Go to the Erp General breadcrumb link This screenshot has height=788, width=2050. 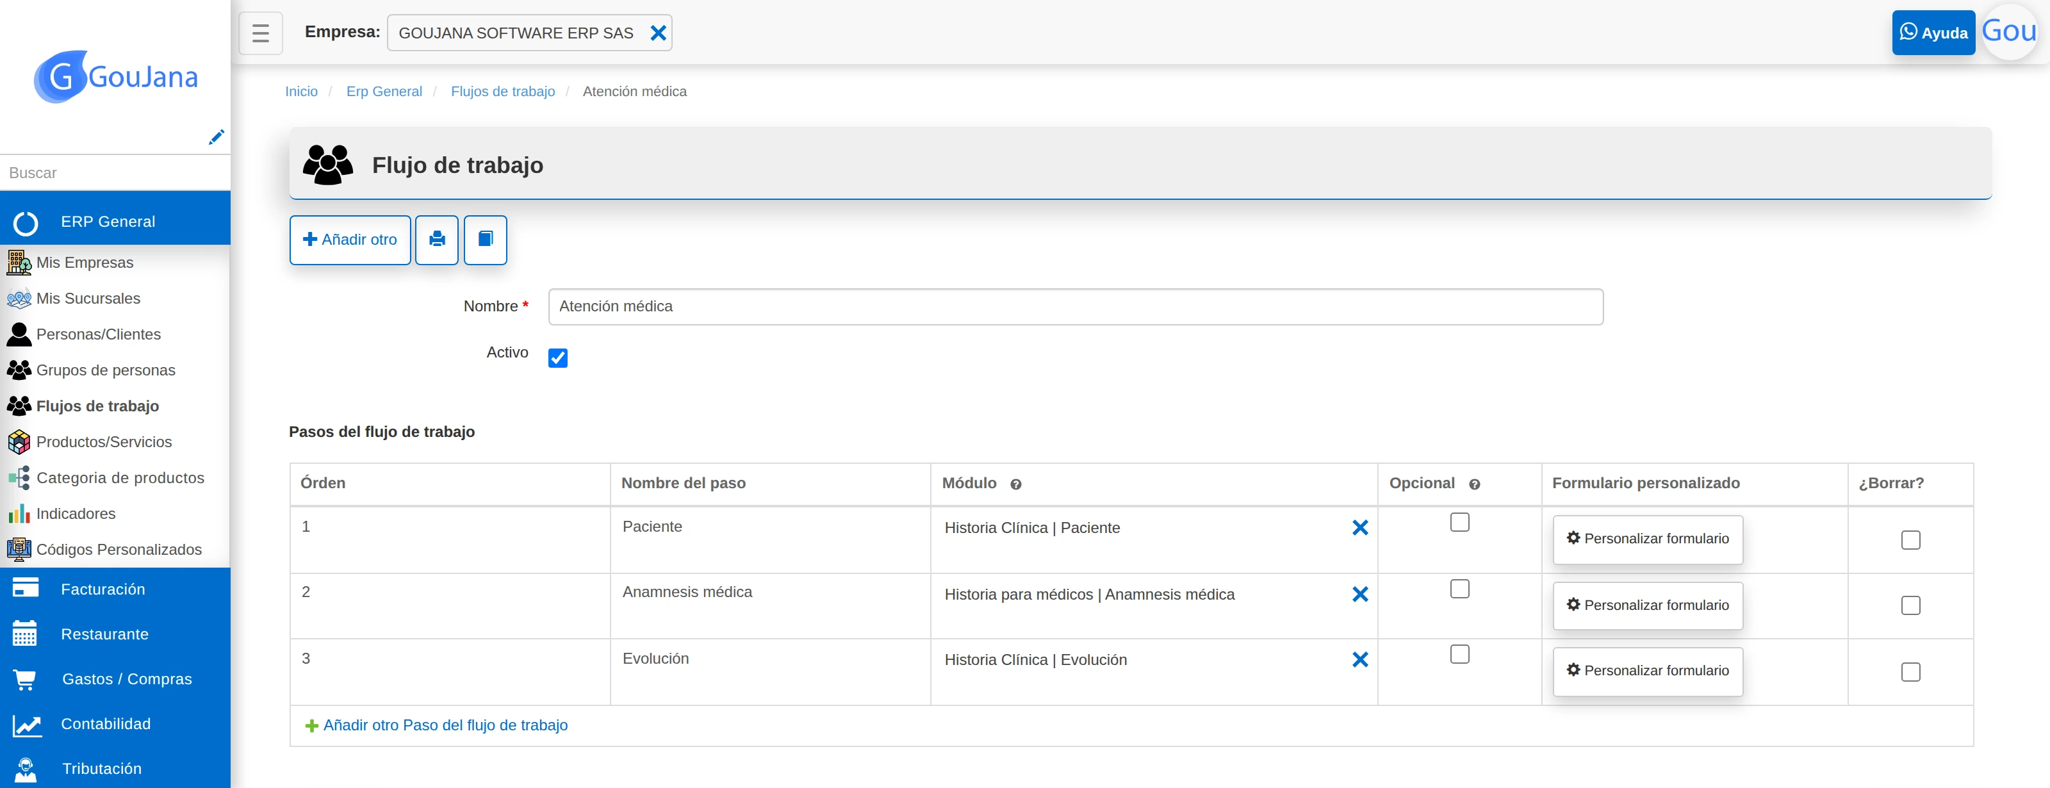[384, 92]
